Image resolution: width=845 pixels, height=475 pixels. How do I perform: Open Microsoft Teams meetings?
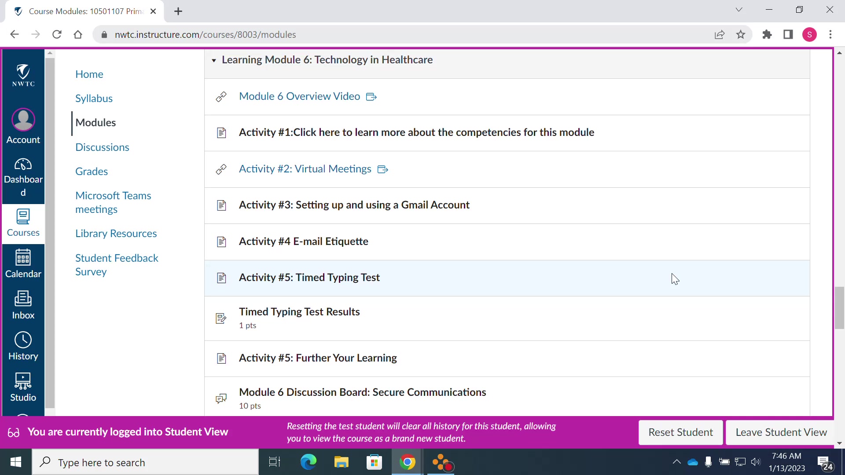(113, 202)
